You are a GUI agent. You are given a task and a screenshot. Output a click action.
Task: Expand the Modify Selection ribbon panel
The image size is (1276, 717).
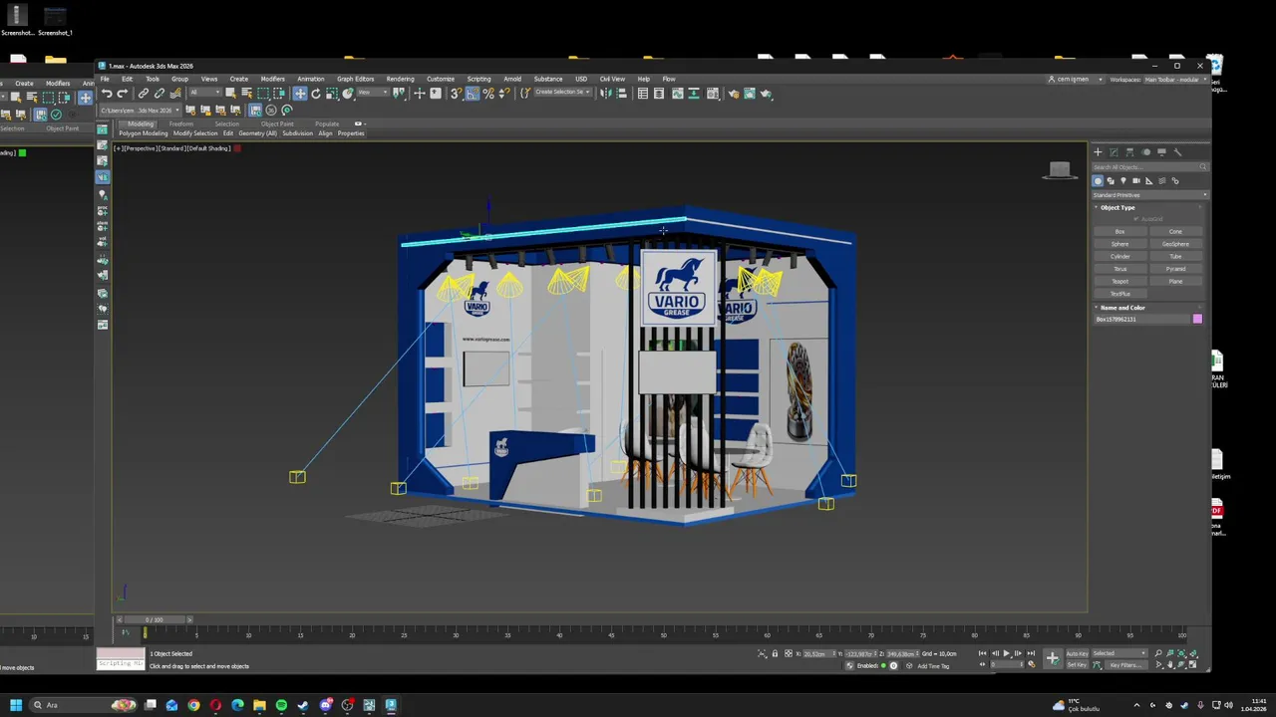click(x=195, y=133)
